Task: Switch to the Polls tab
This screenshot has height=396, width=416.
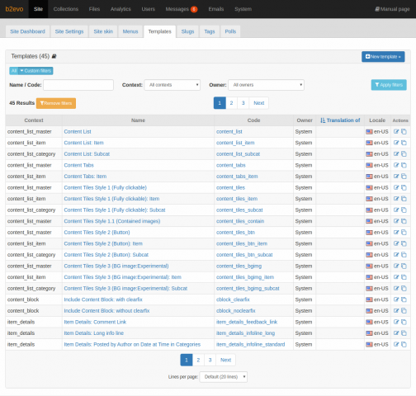Action: coord(230,31)
